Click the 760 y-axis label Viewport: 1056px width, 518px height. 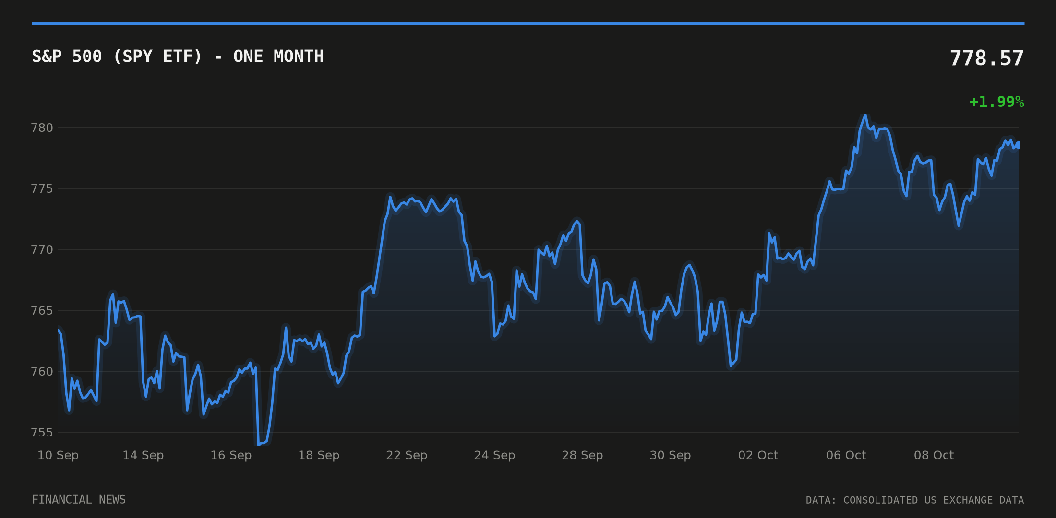click(x=42, y=371)
